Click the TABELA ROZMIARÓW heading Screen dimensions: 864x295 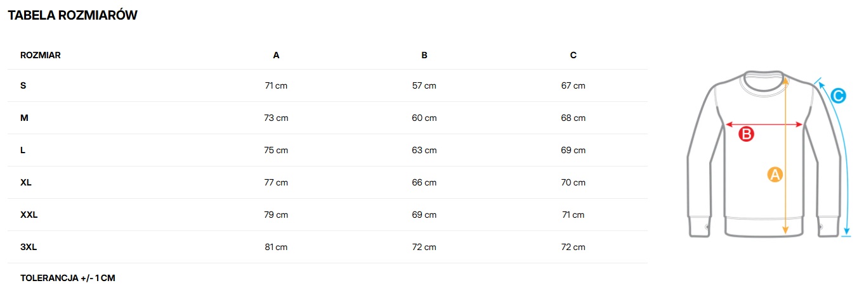click(72, 16)
